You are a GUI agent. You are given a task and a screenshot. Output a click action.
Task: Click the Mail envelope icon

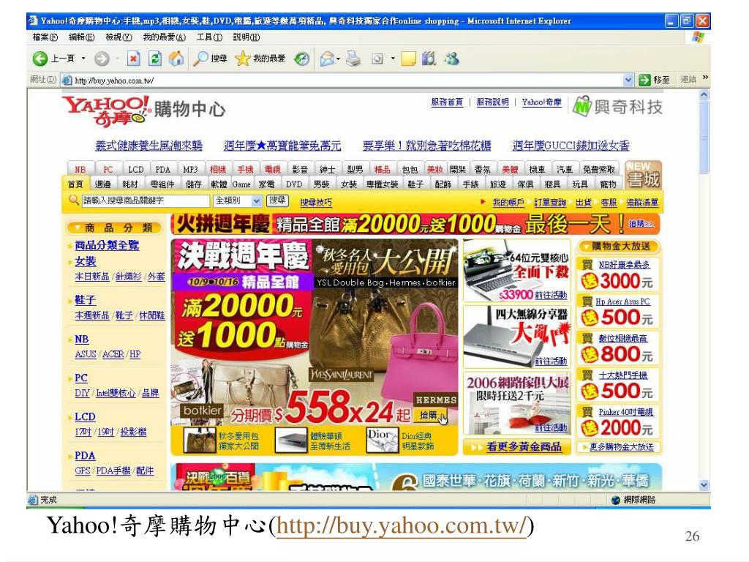[327, 59]
